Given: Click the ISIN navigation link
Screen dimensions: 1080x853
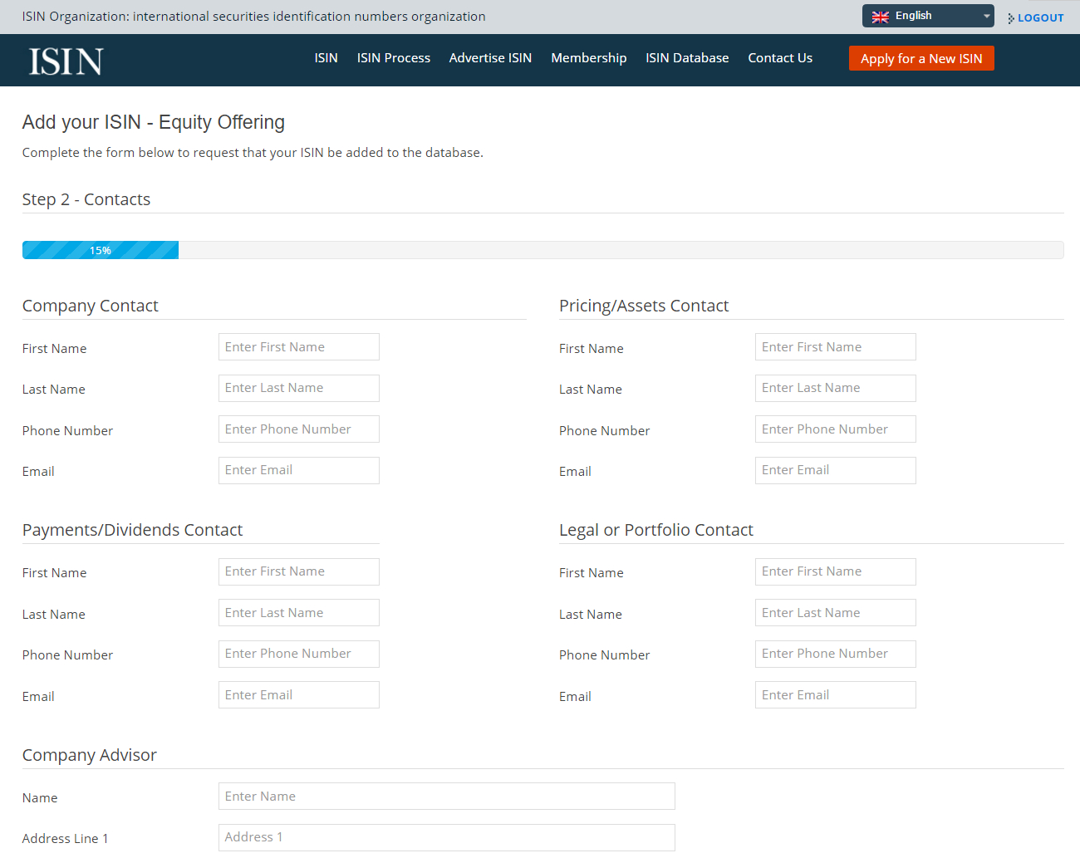Looking at the screenshot, I should click(326, 58).
